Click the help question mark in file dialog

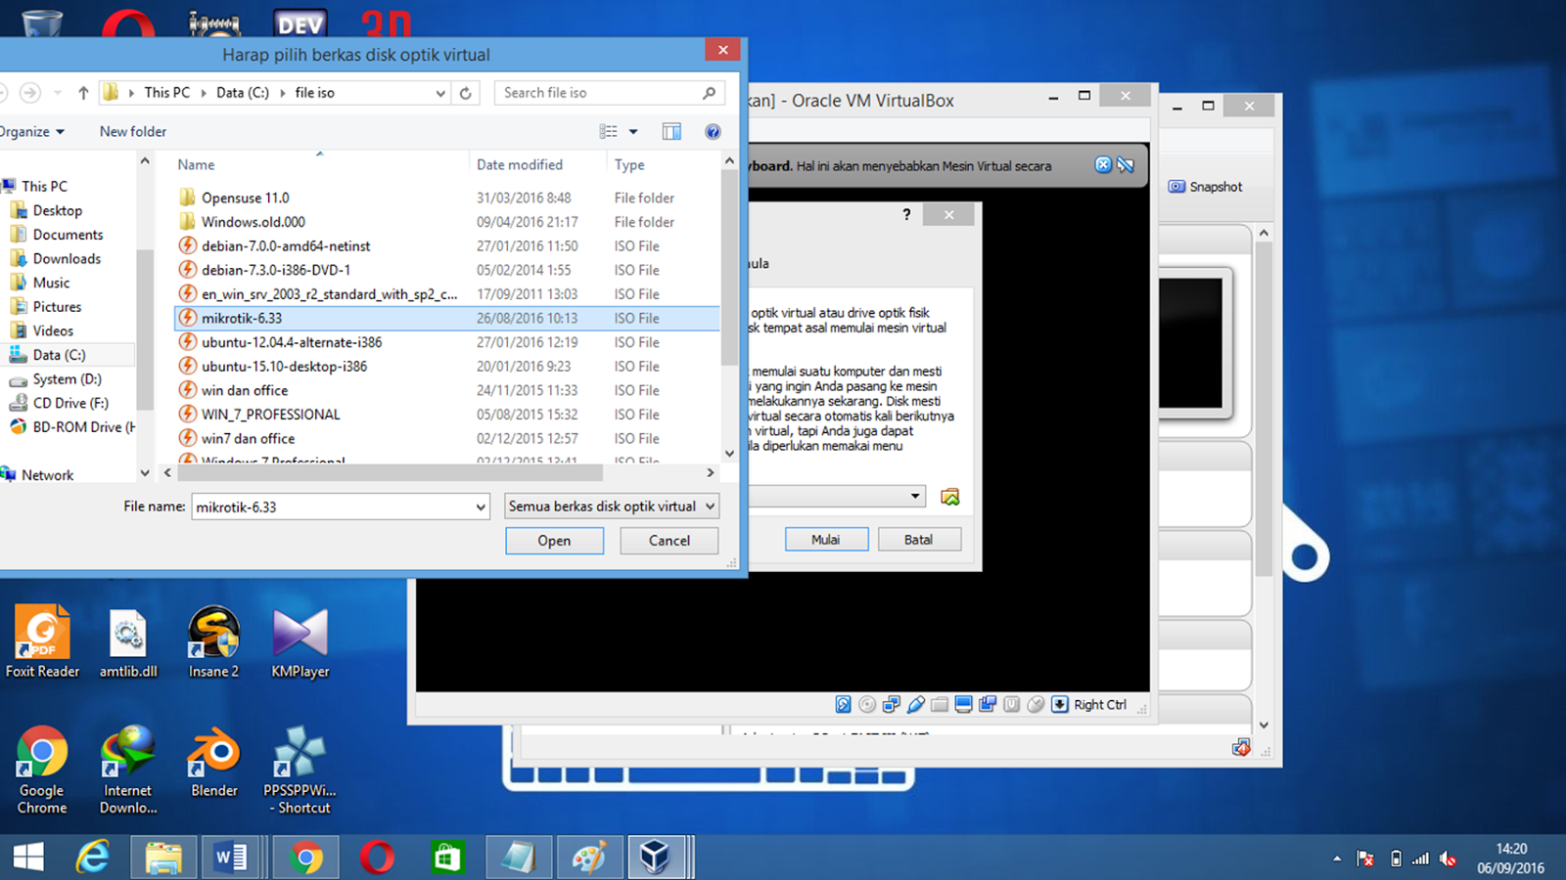click(x=713, y=131)
